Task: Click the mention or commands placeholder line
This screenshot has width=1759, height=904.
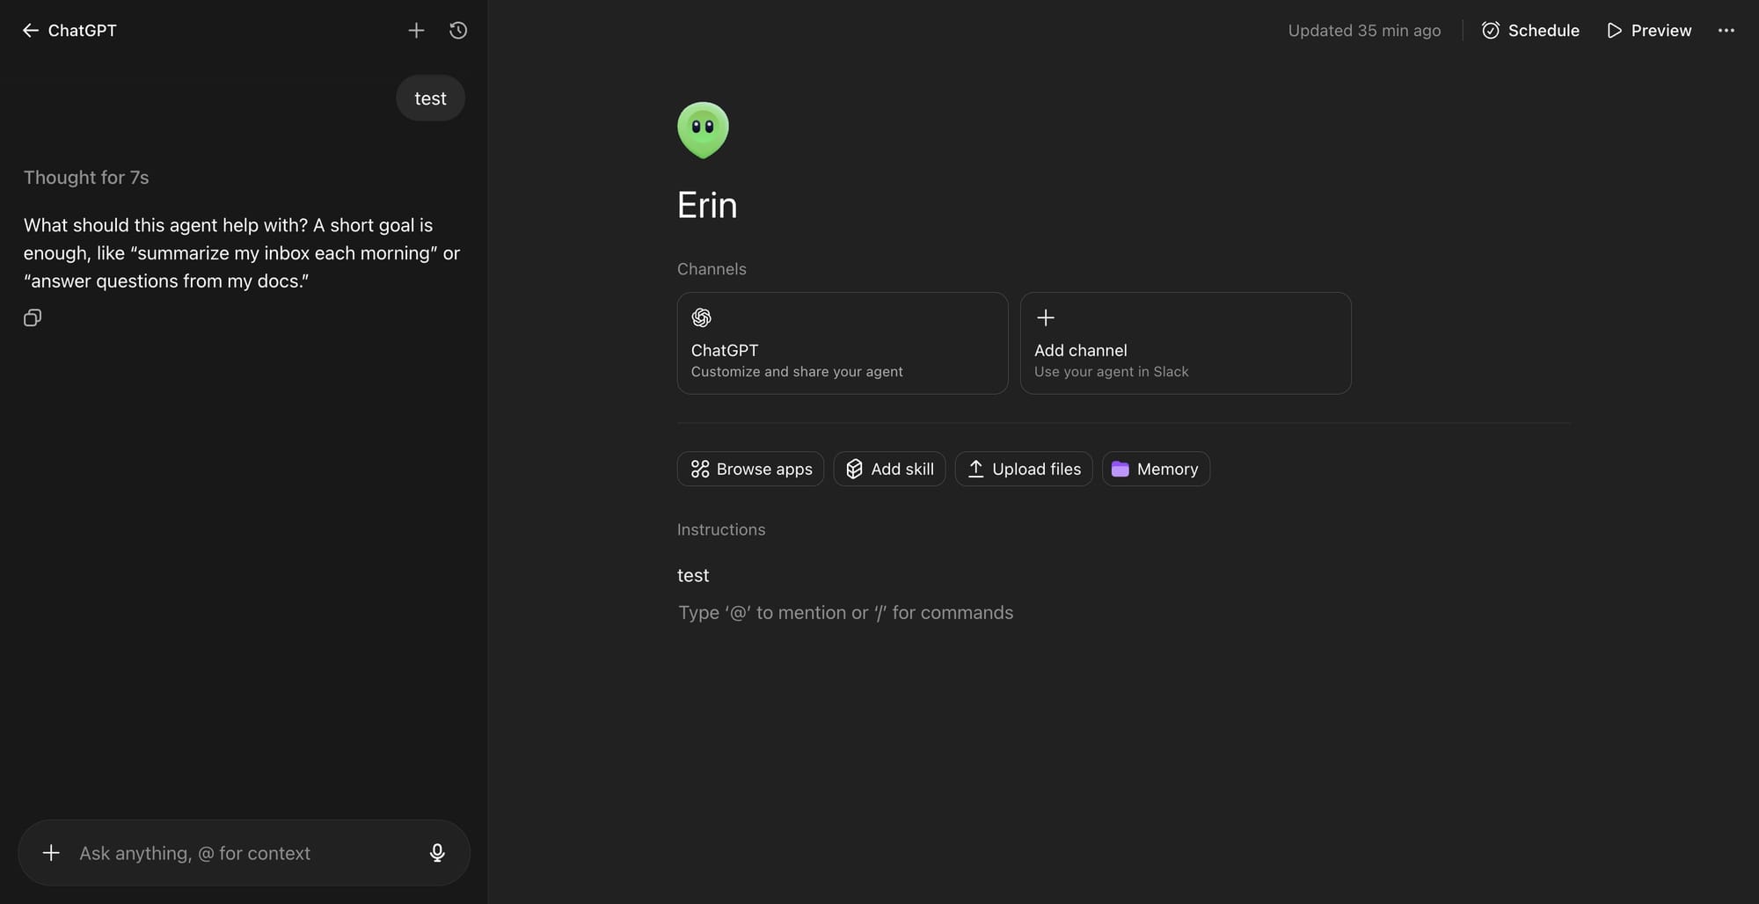Action: coord(845,613)
